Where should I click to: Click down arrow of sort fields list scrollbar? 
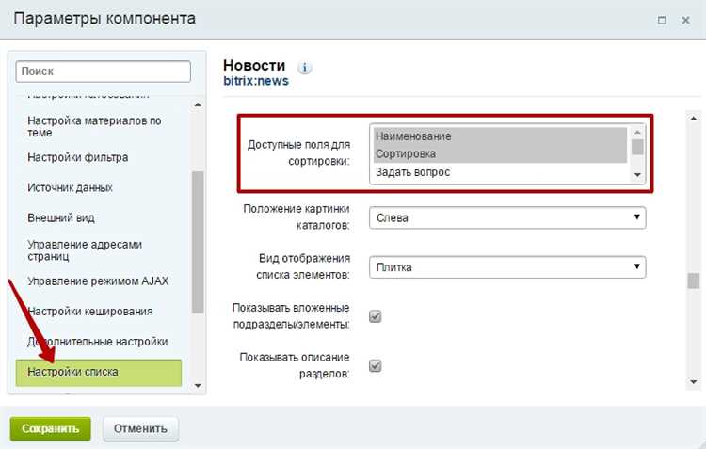637,175
